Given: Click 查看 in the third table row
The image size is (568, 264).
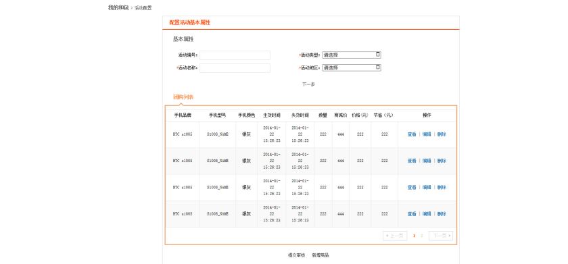Looking at the screenshot, I should pyautogui.click(x=412, y=187).
